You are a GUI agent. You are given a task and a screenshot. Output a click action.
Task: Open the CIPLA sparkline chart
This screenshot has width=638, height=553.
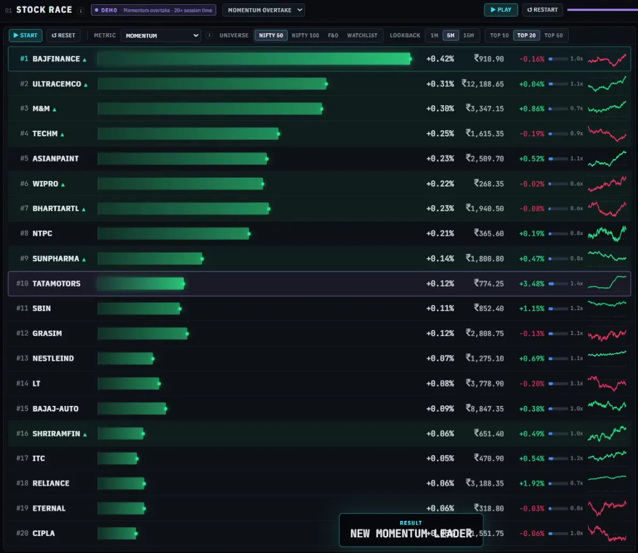(x=607, y=534)
